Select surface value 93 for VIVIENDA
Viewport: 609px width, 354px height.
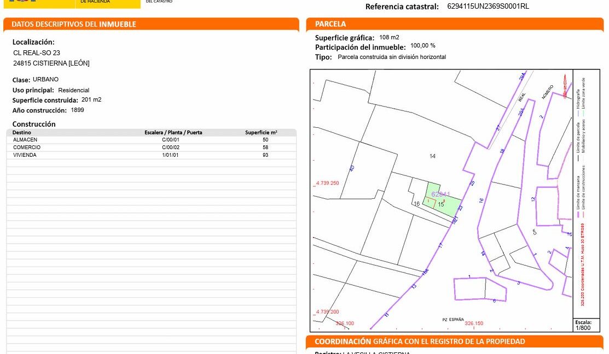266,155
